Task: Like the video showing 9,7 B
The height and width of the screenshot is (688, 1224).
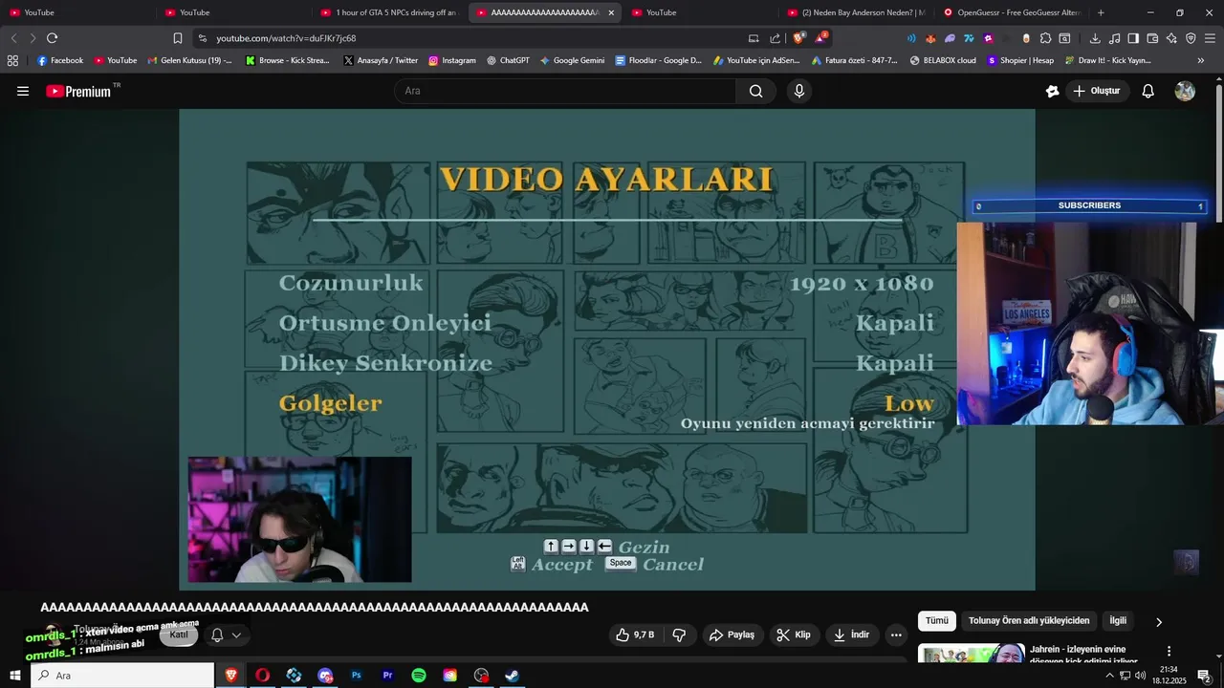Action: pos(635,634)
